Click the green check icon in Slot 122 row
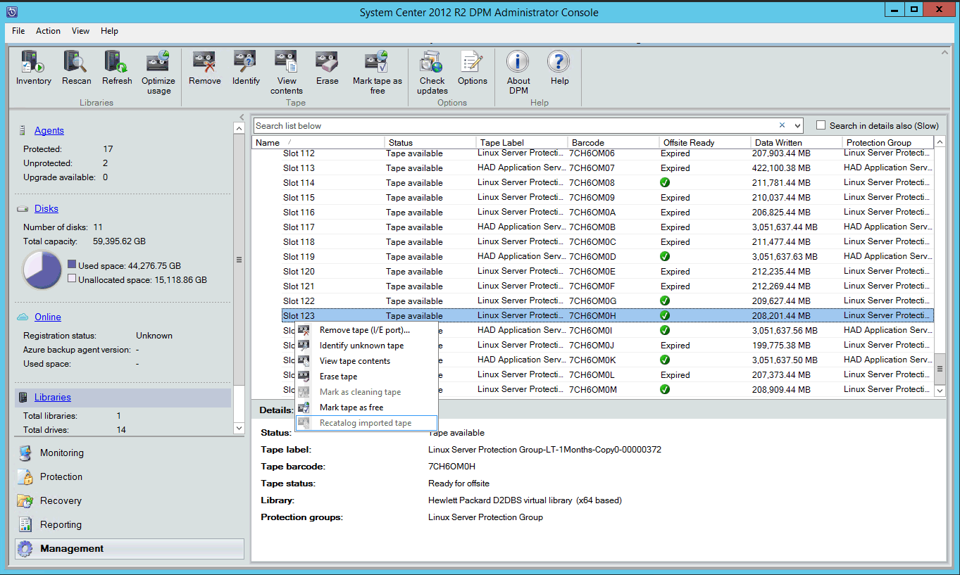Image resolution: width=960 pixels, height=575 pixels. point(665,301)
